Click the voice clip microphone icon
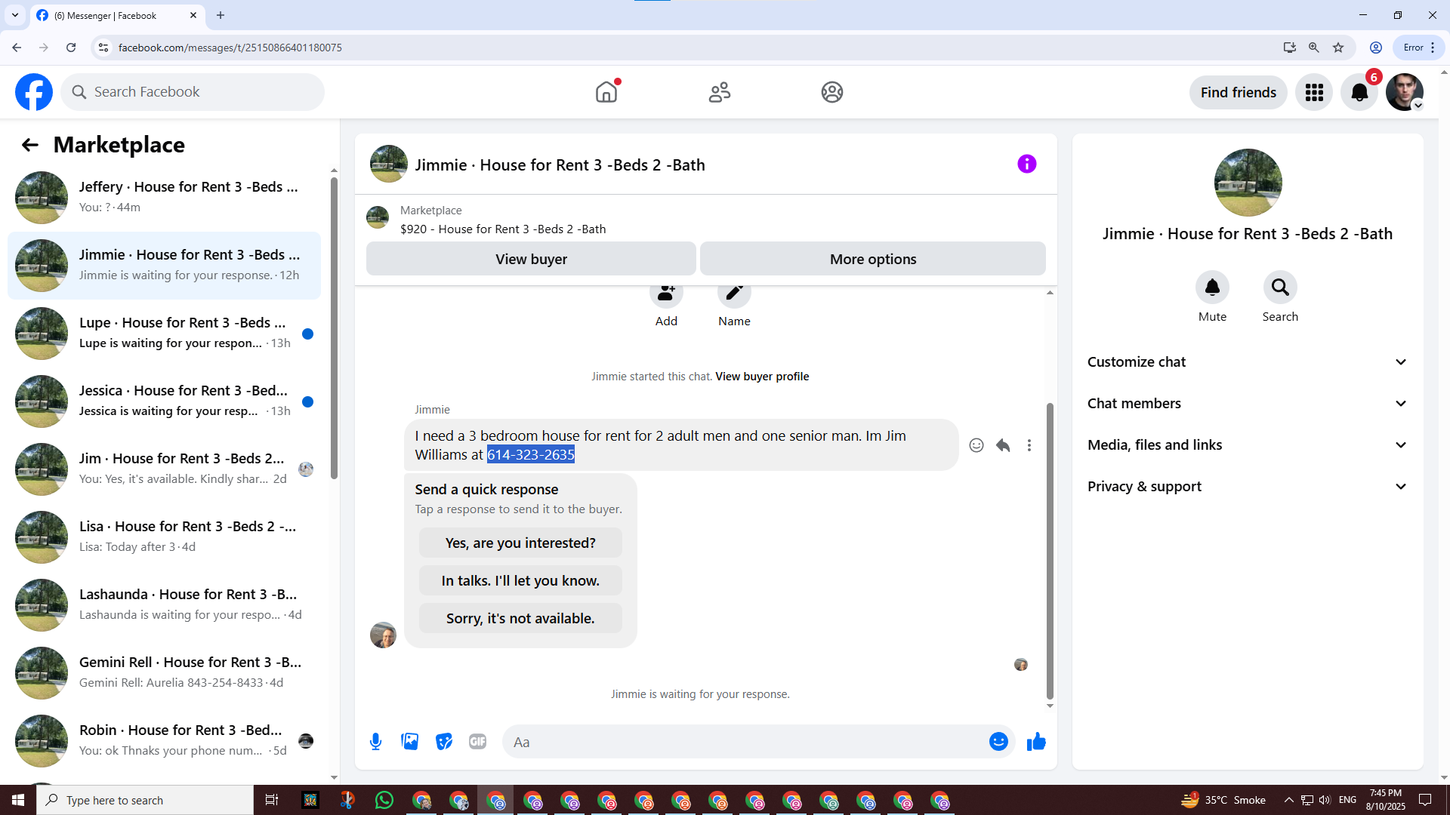Image resolution: width=1450 pixels, height=815 pixels. click(x=375, y=742)
